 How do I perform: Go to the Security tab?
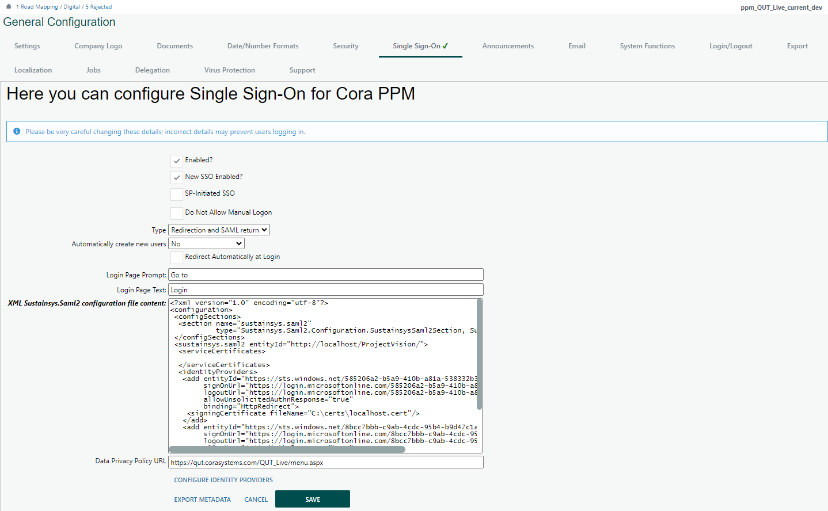(345, 46)
